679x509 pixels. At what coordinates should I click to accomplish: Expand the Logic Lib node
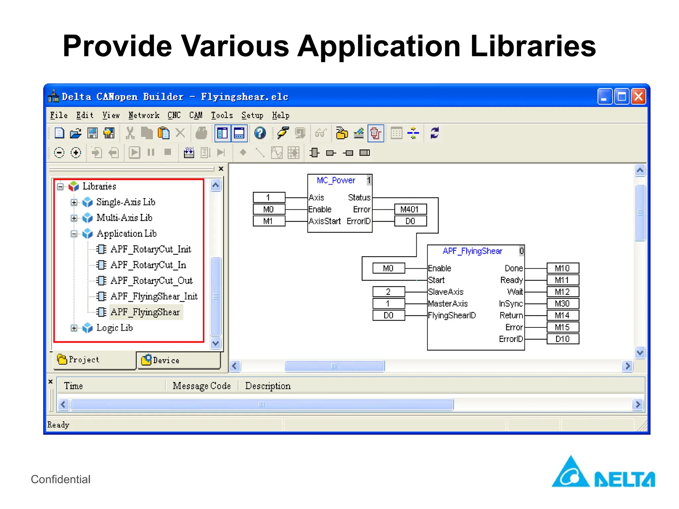point(74,328)
